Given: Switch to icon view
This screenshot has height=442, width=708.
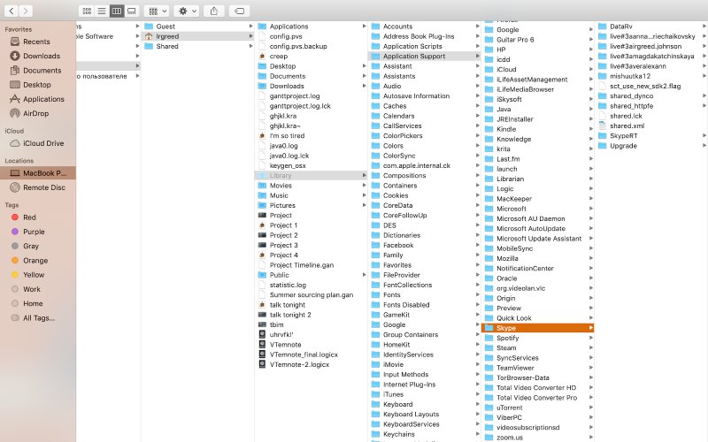Looking at the screenshot, I should click(87, 11).
